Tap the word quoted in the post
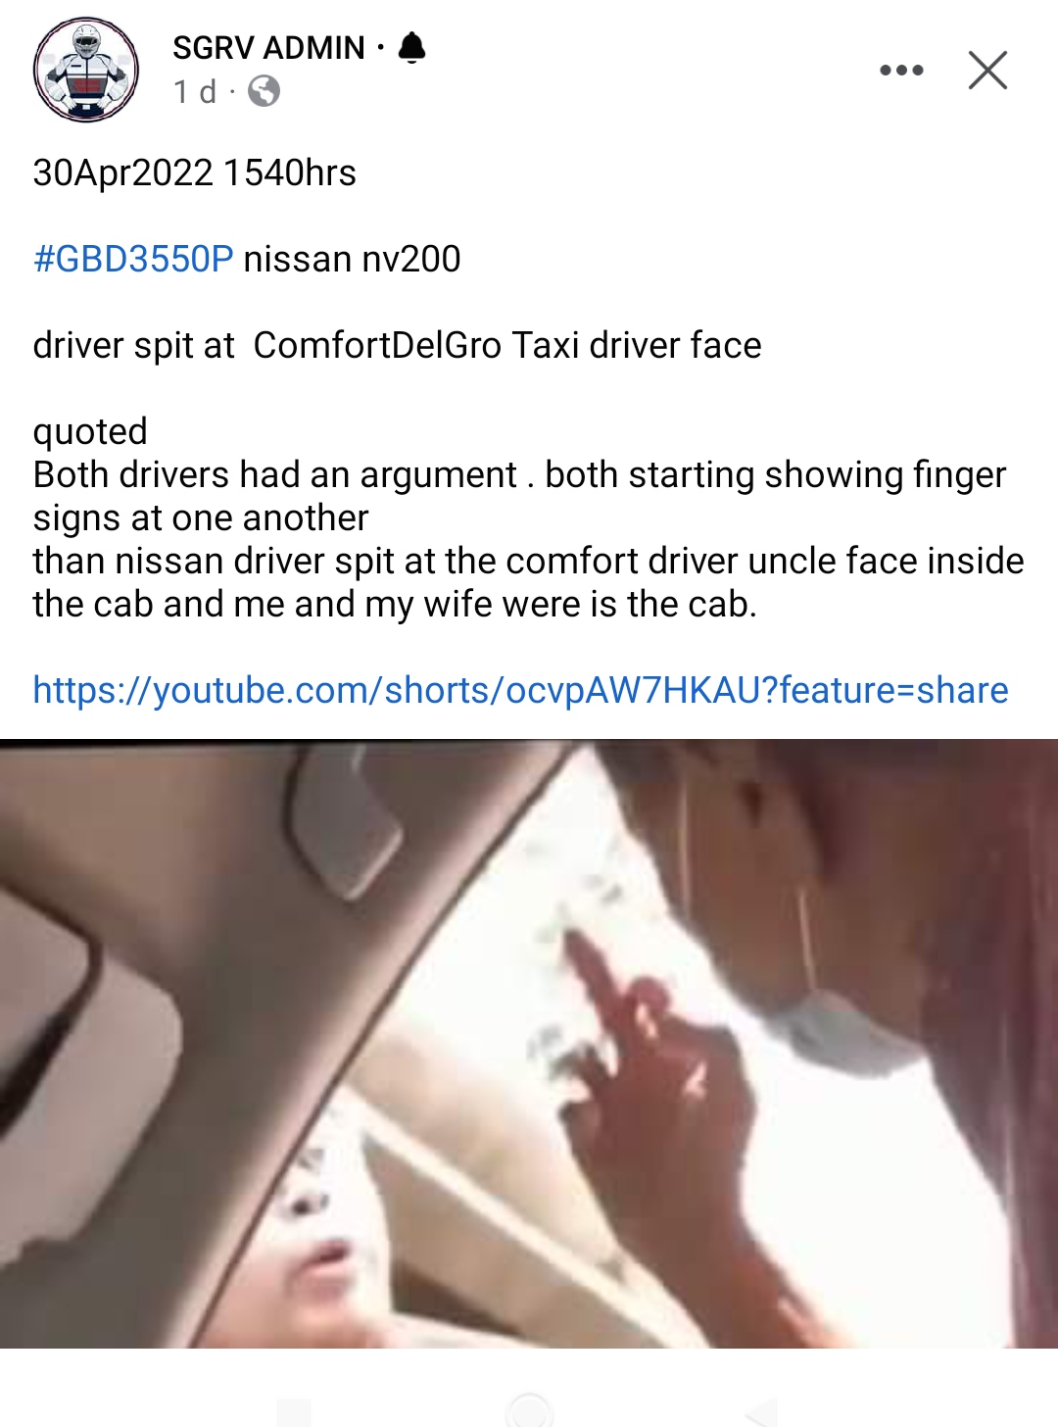The image size is (1058, 1427). click(90, 431)
